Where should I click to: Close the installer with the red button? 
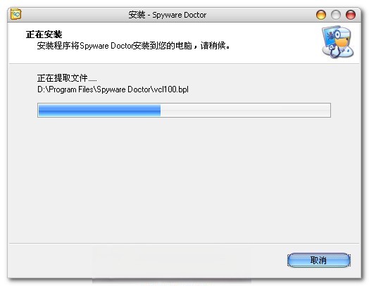(351, 15)
